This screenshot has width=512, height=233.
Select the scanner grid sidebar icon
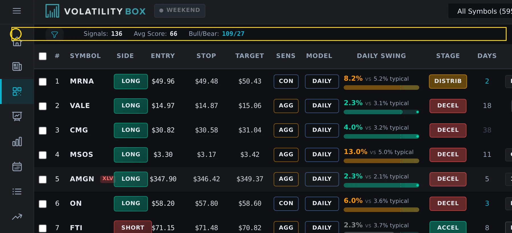pyautogui.click(x=17, y=91)
